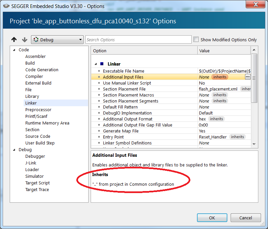Select Build in the options tree
Screen dimensions: 268x229
(30, 63)
